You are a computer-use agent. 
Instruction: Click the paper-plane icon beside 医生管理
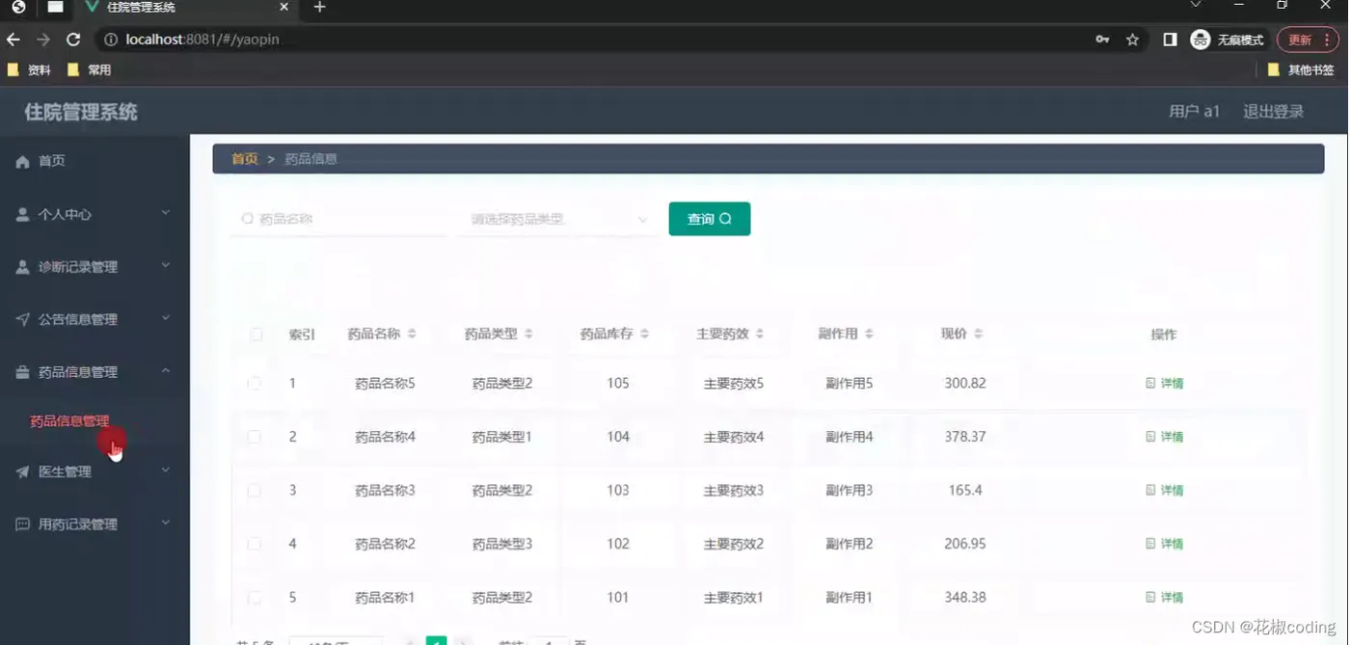[22, 472]
